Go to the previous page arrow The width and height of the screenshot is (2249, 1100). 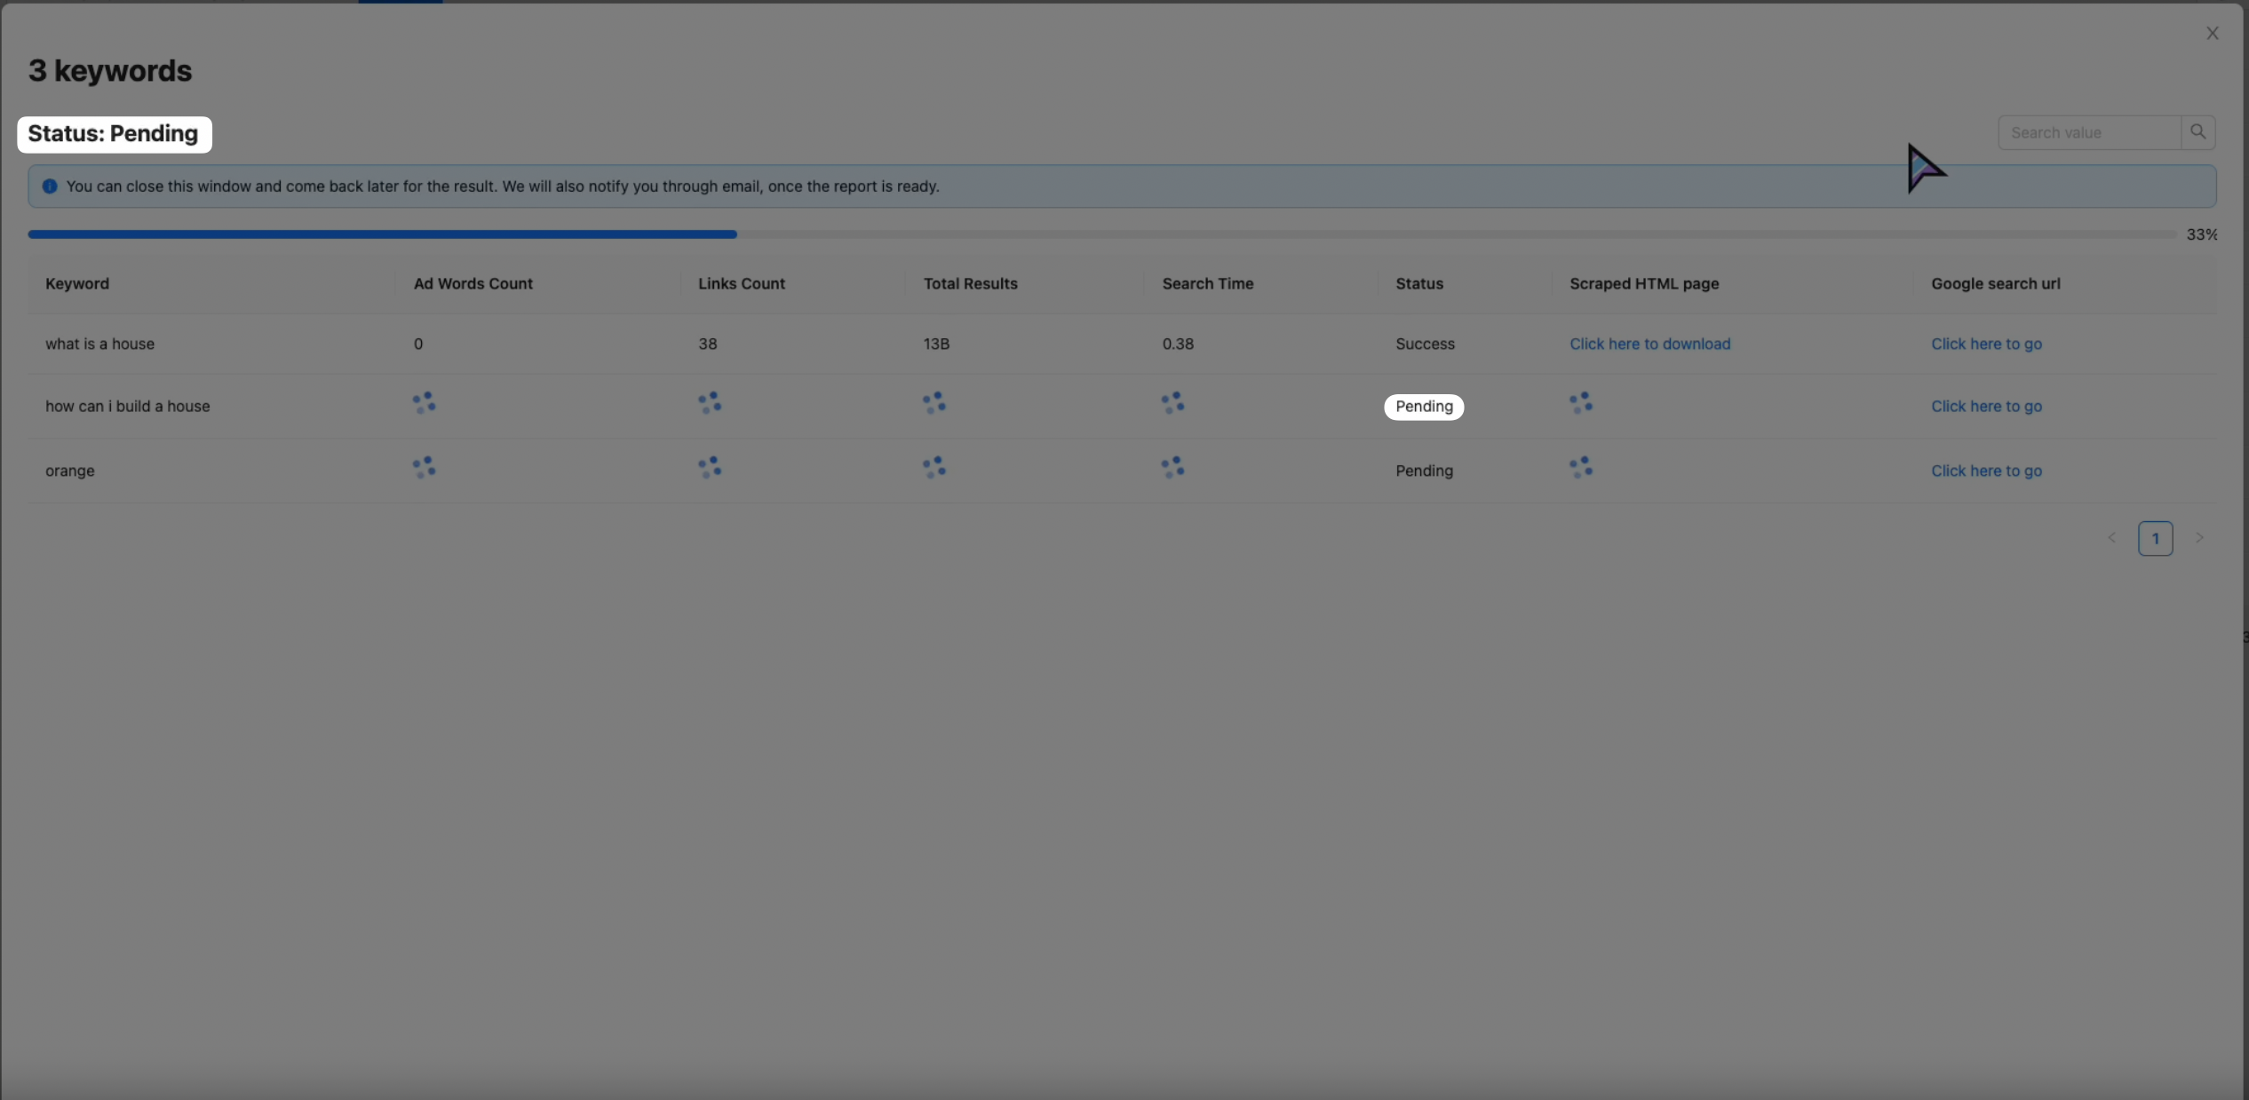2112,538
